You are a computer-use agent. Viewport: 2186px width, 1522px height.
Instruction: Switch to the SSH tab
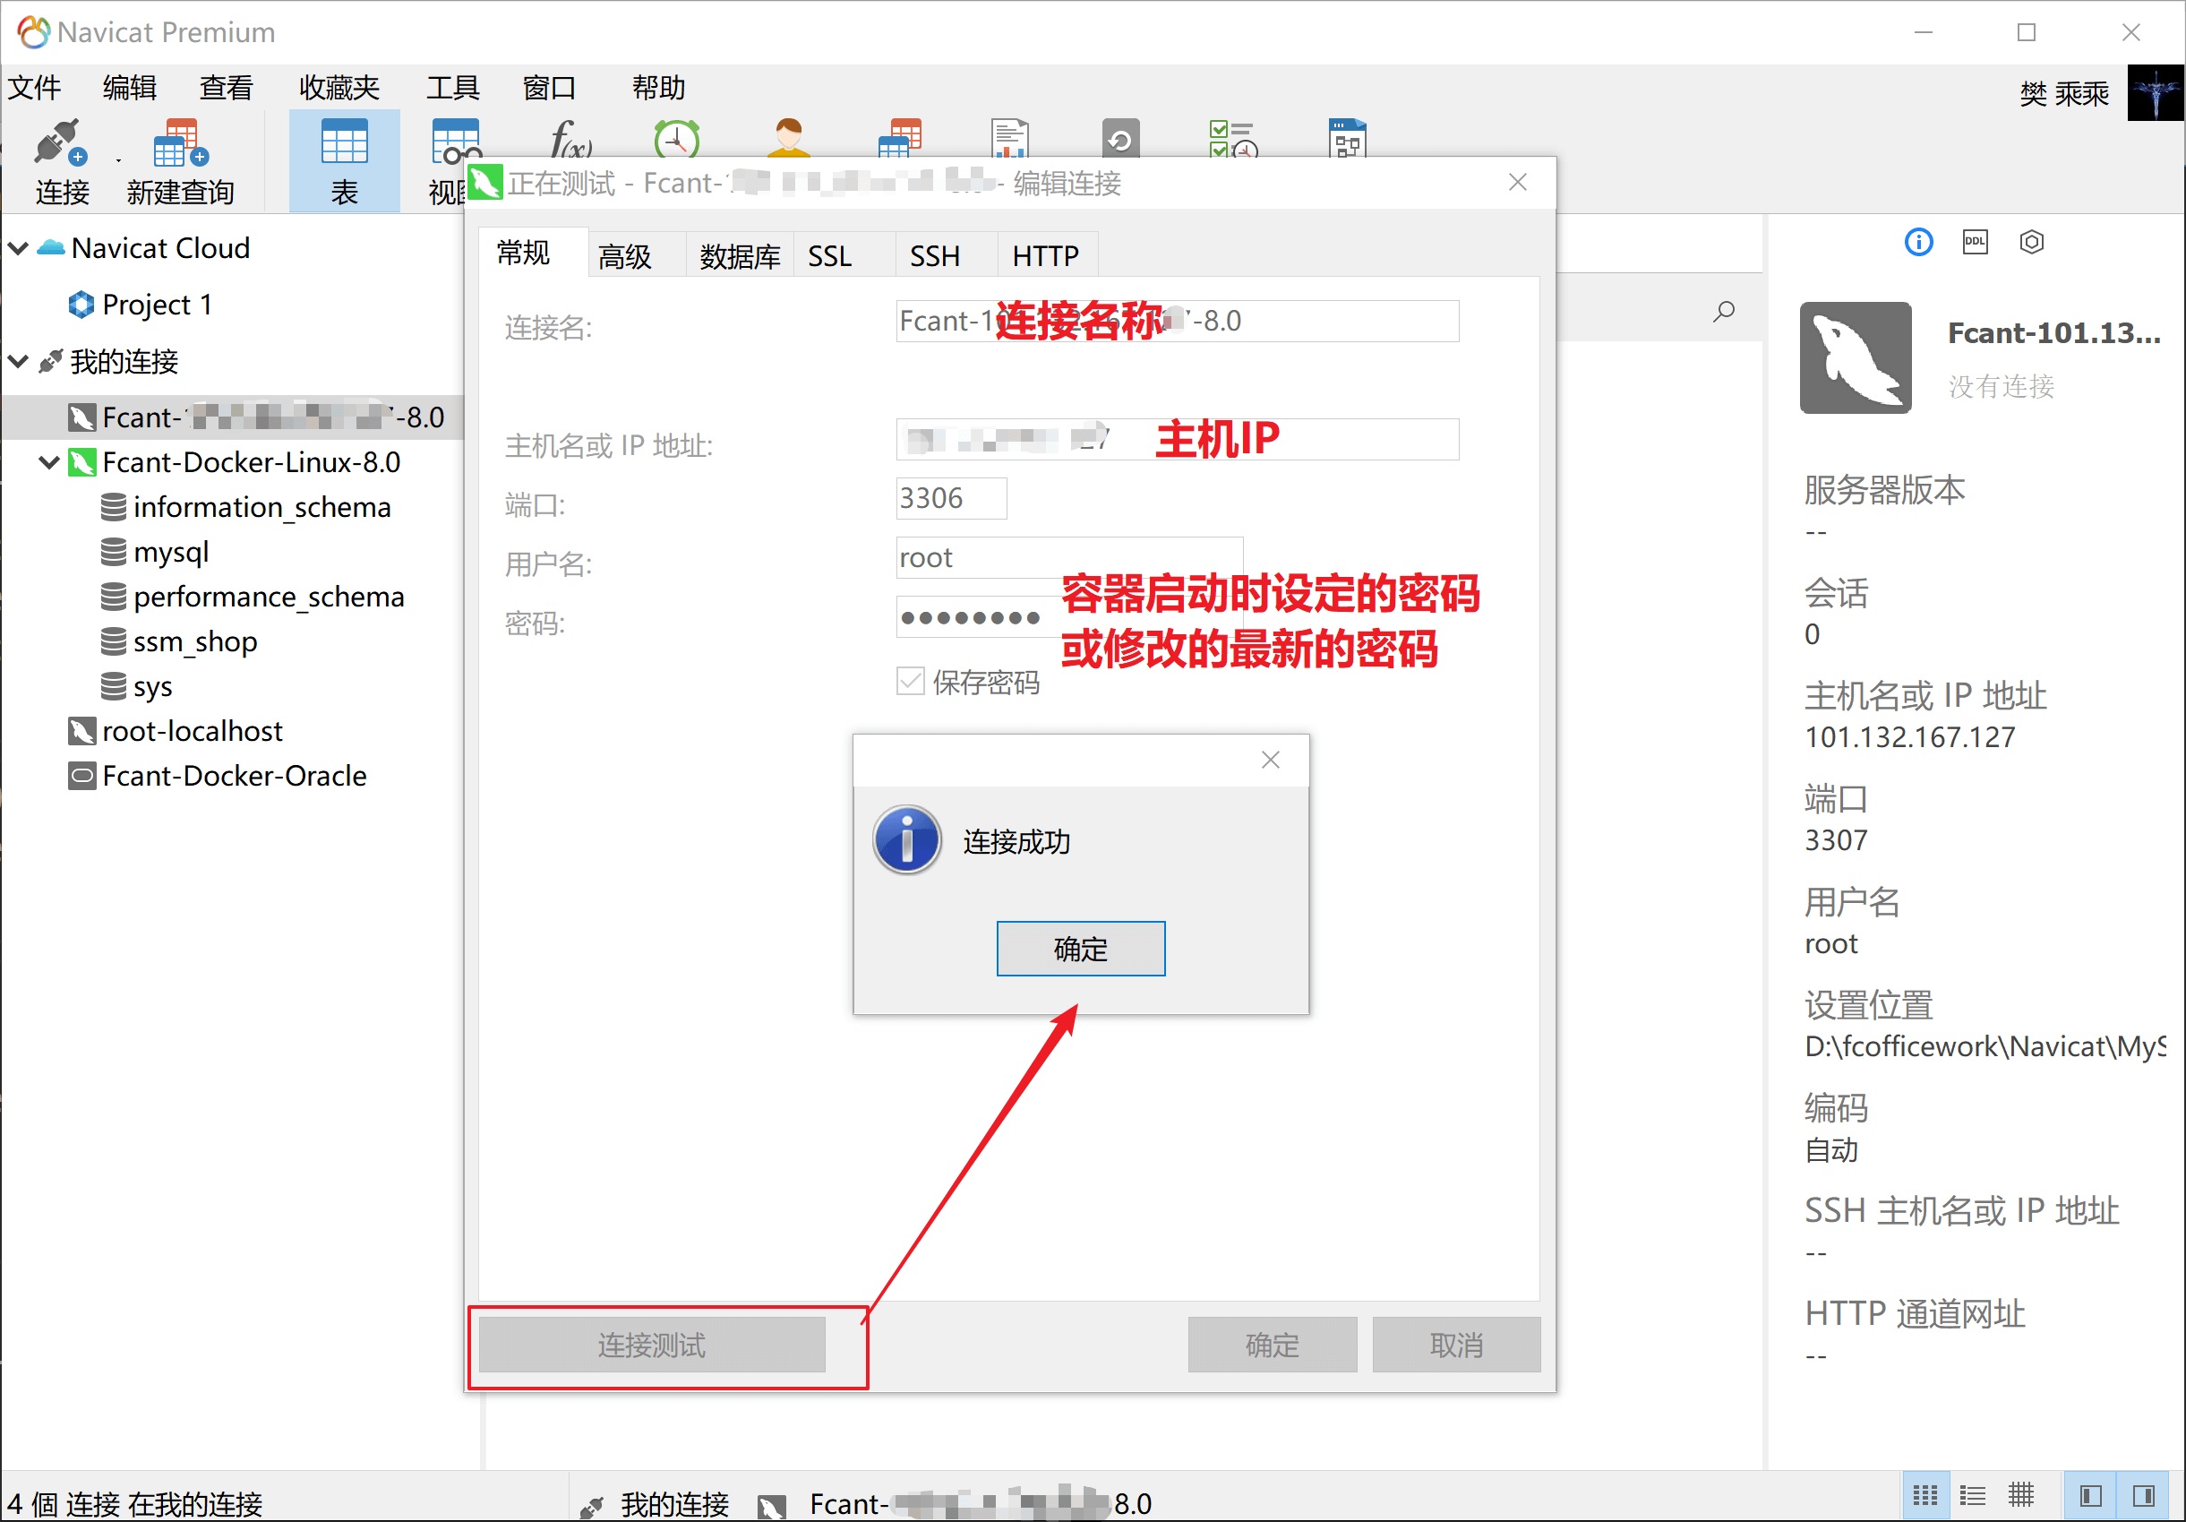tap(934, 256)
